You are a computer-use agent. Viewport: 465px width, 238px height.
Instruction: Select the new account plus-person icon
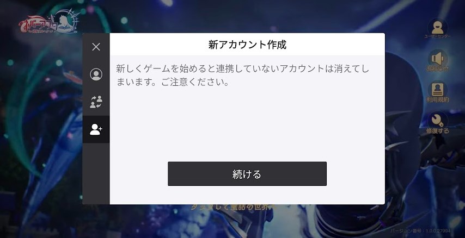click(96, 129)
